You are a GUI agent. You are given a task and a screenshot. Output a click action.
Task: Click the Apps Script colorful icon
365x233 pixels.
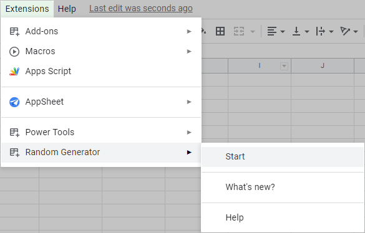point(14,72)
